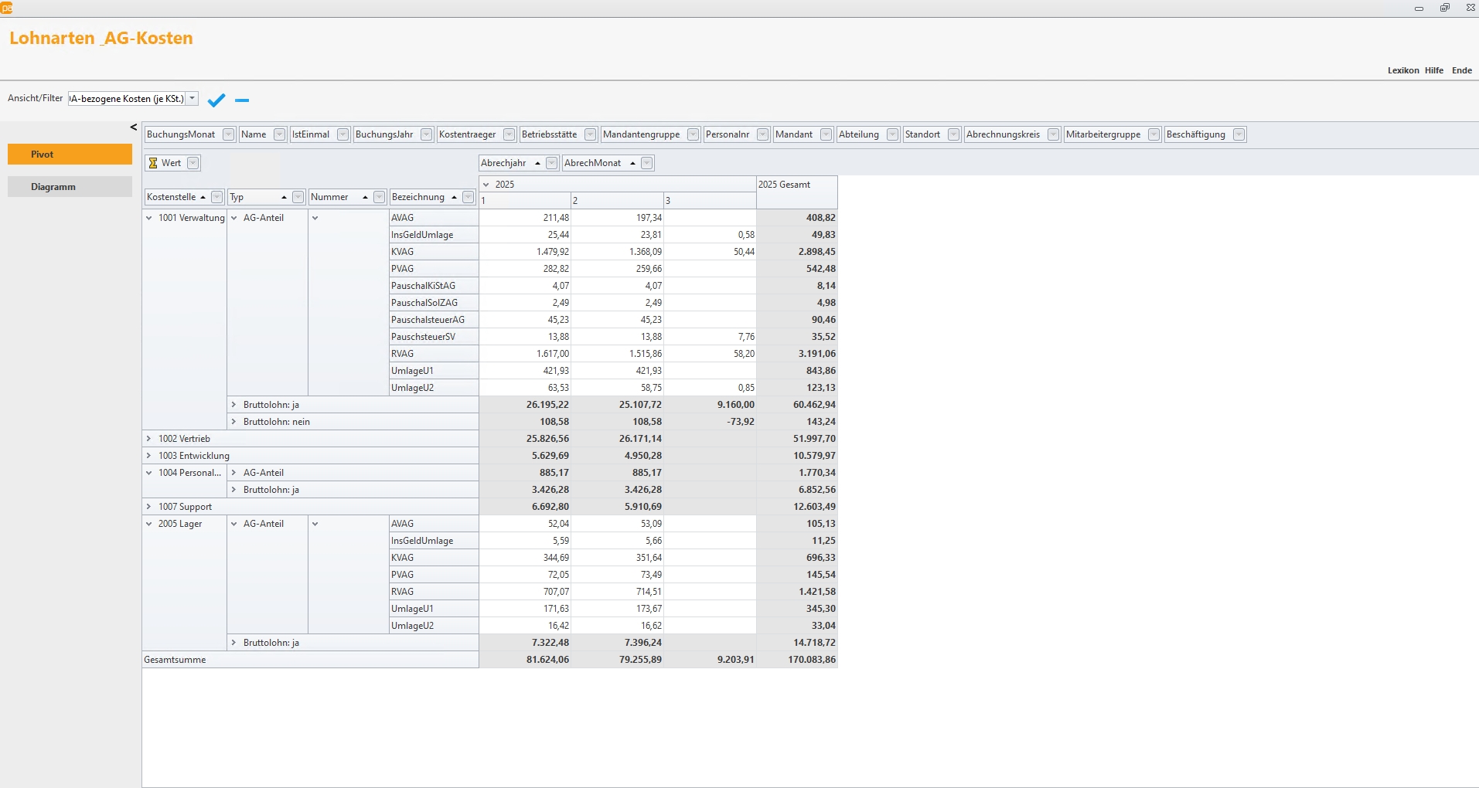Screen dimensions: 1479x788
Task: Open the Bezeichnung row field filter button
Action: point(468,197)
